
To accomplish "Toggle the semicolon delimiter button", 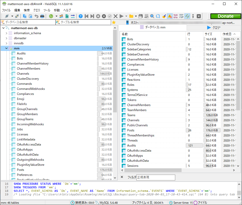I will 193,16.
